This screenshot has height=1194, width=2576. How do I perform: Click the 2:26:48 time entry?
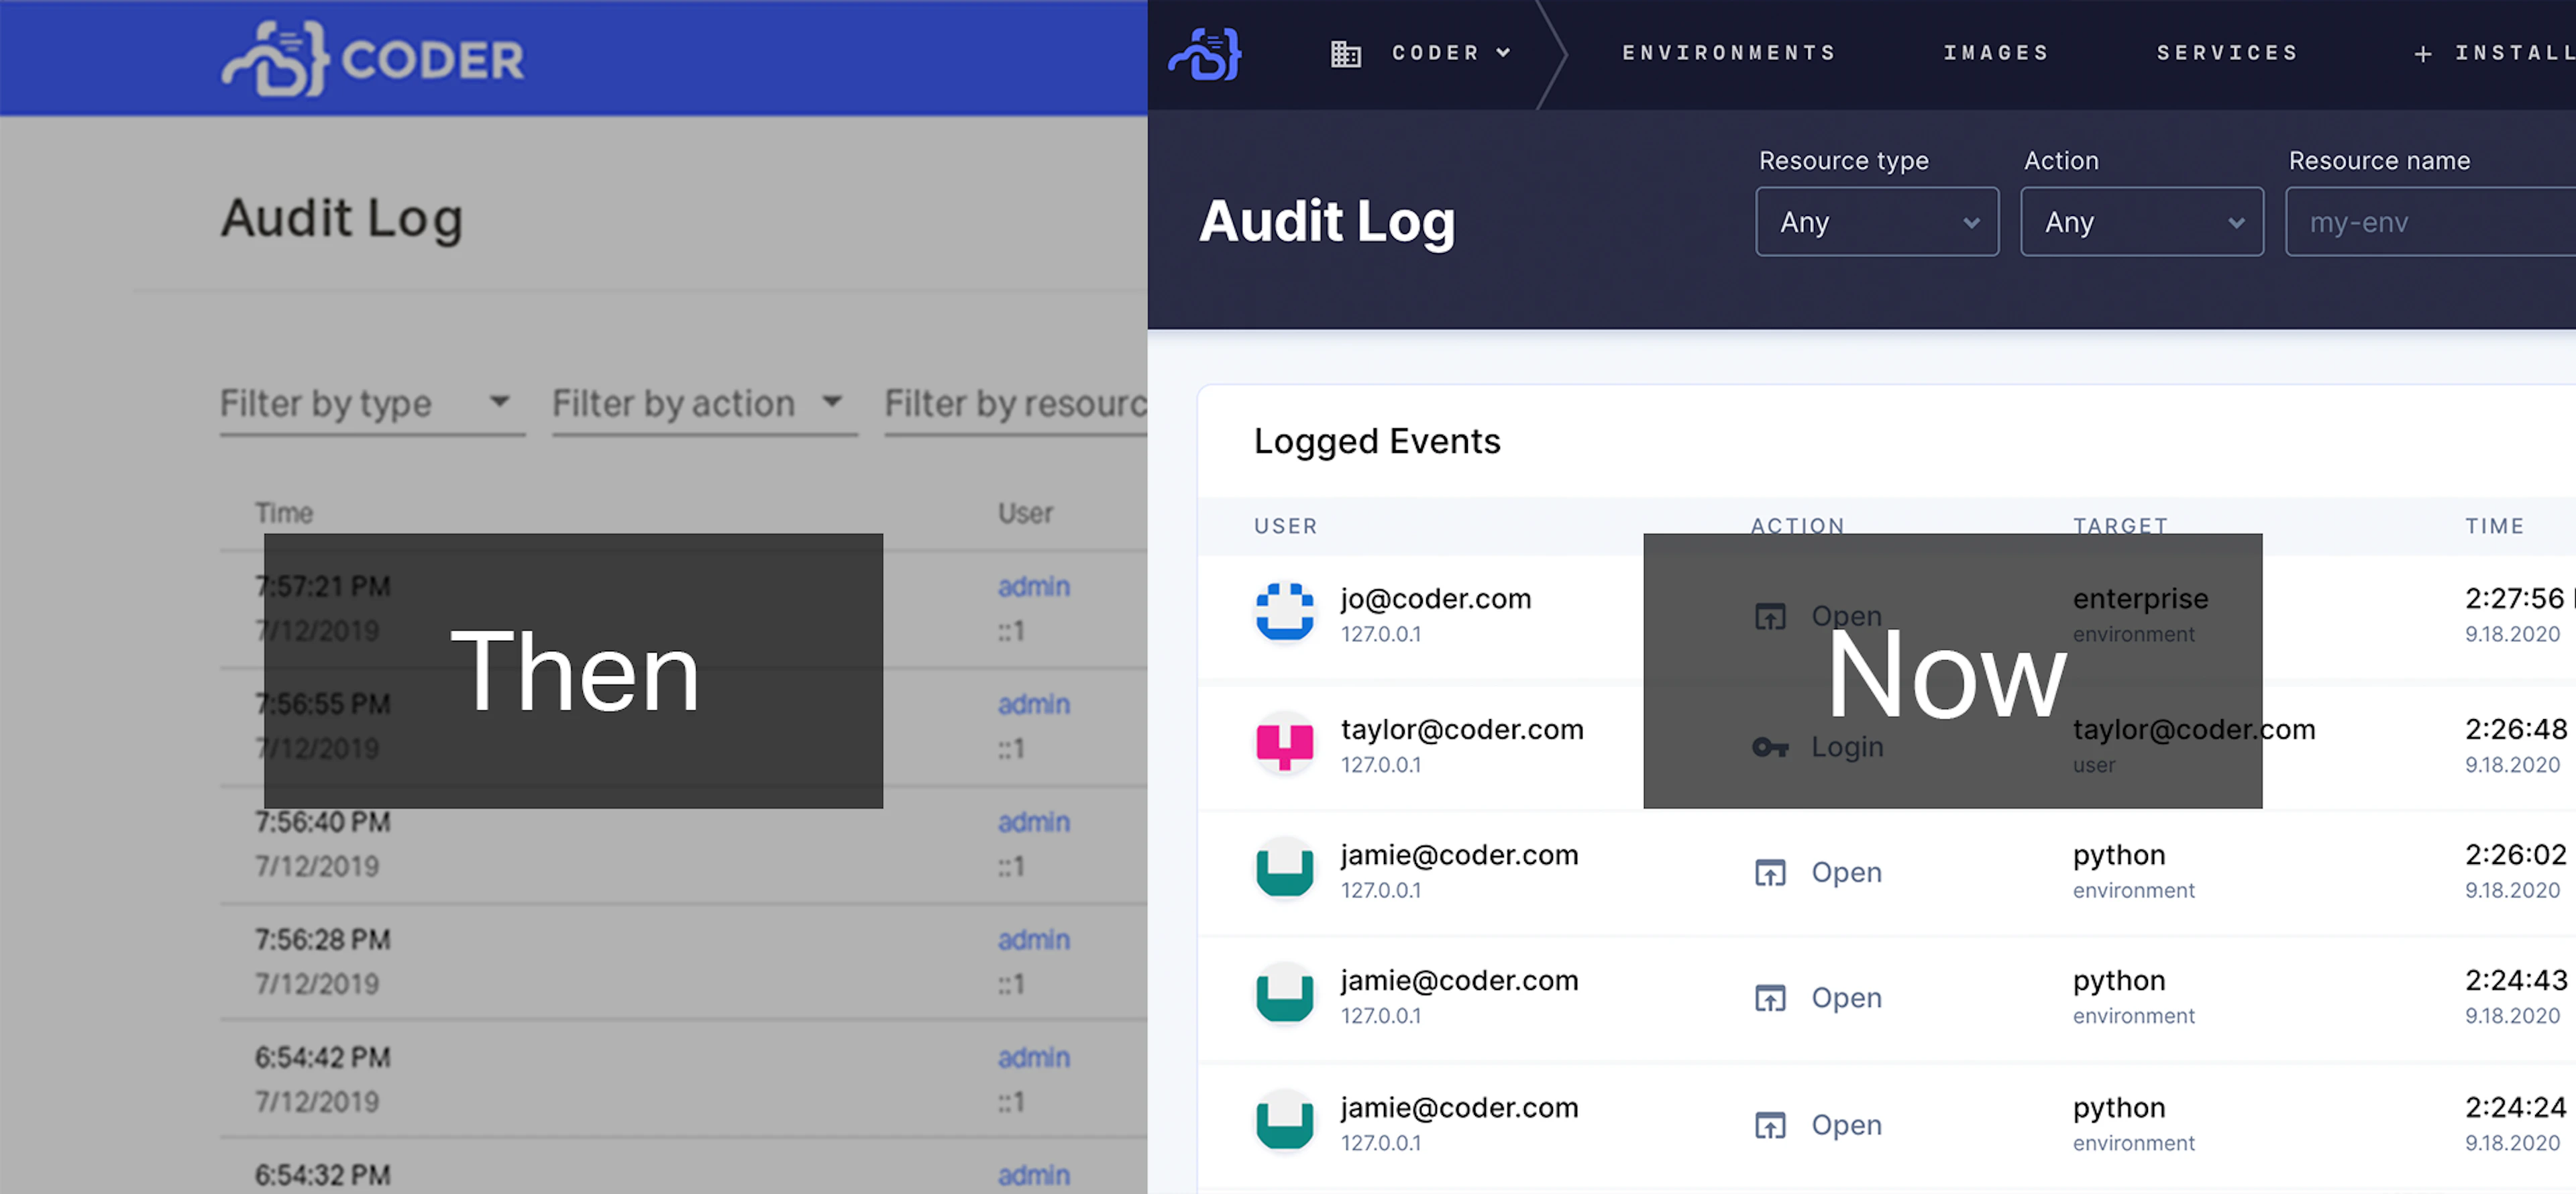[x=2516, y=730]
